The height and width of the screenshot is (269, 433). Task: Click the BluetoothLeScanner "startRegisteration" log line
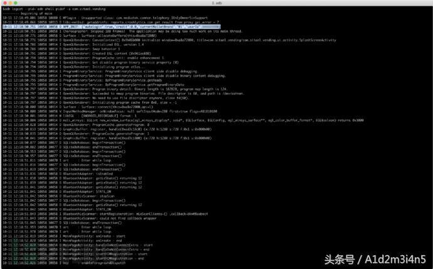click(x=105, y=214)
